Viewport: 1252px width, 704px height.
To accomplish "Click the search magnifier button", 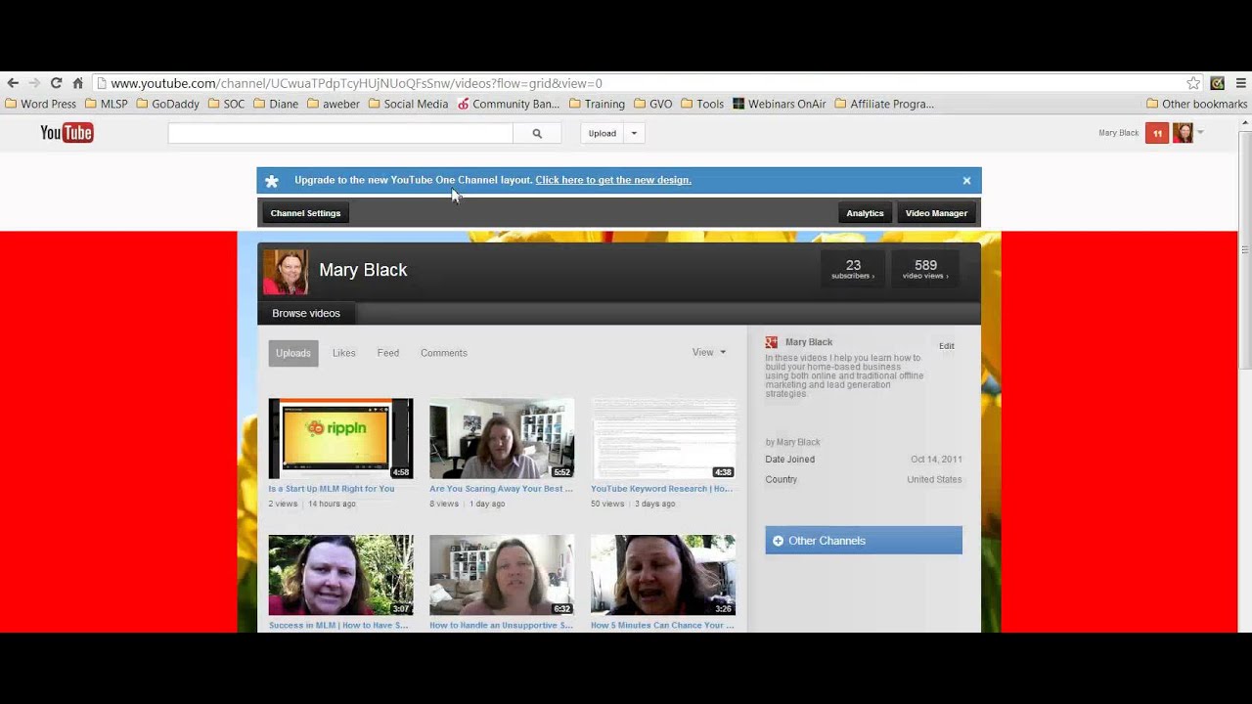I will [x=537, y=133].
